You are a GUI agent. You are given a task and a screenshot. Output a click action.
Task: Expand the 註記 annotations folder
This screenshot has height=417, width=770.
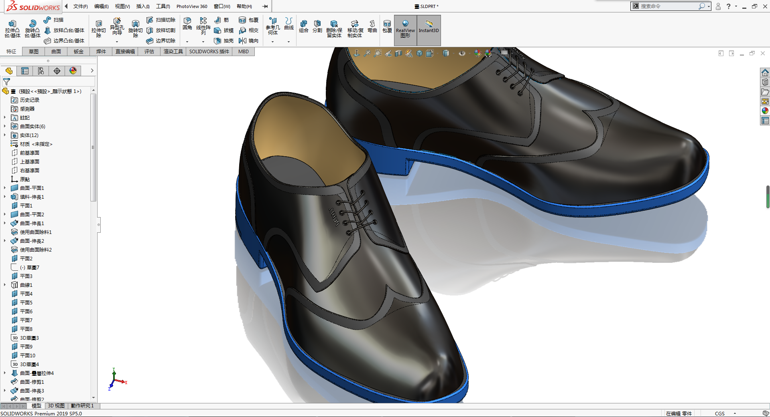[x=5, y=117]
